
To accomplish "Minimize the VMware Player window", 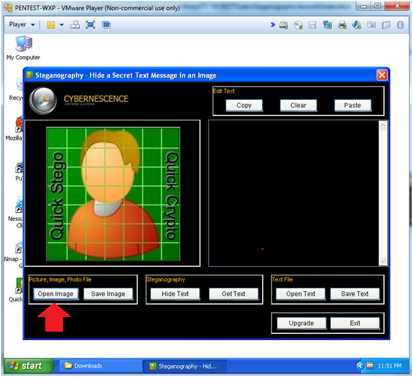I will point(364,6).
